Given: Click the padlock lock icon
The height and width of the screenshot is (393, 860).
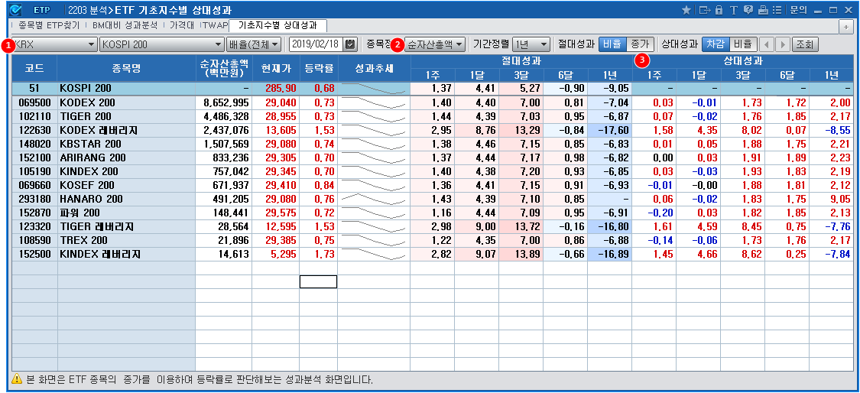Looking at the screenshot, I should [x=719, y=10].
